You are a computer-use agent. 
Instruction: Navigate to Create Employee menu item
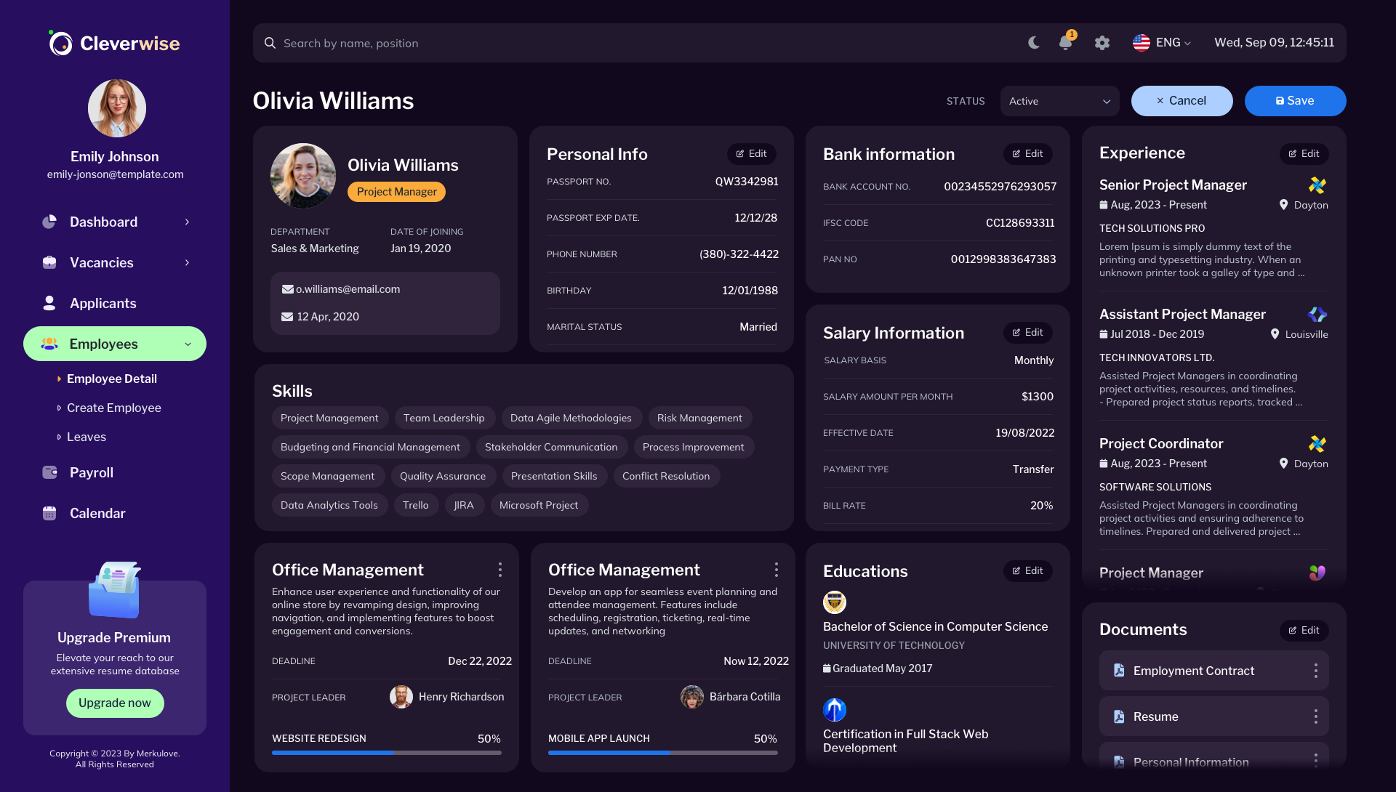coord(113,408)
